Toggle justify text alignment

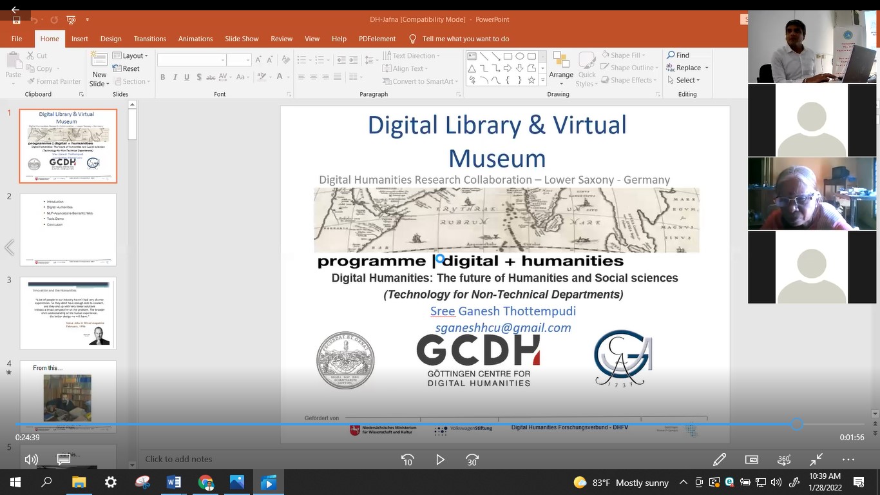point(337,77)
